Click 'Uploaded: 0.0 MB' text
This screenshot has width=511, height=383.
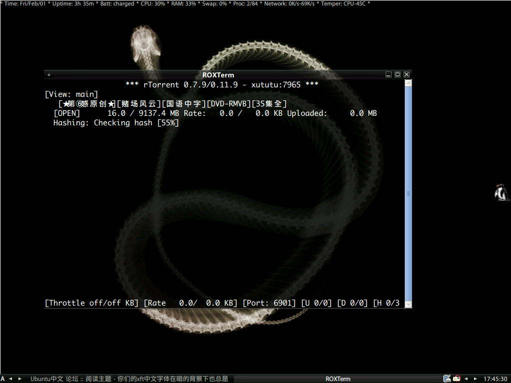click(x=332, y=113)
